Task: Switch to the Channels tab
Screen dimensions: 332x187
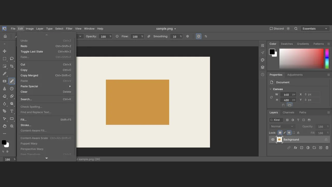Action: point(288,112)
